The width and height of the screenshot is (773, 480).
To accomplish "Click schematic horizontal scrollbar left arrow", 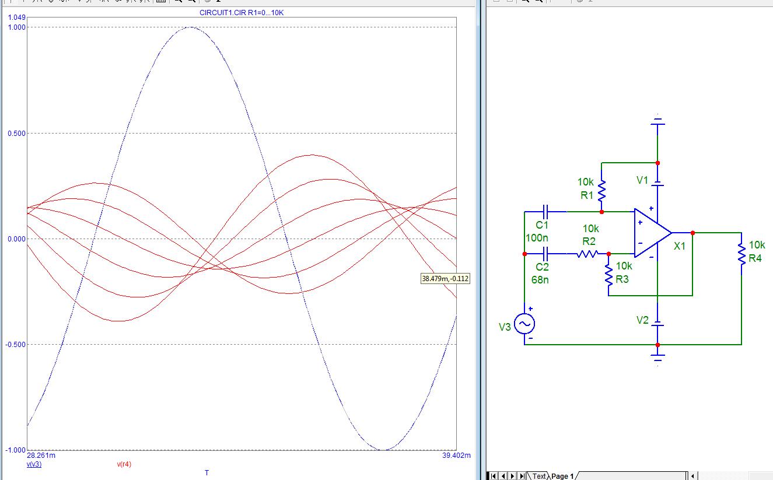I will click(694, 476).
